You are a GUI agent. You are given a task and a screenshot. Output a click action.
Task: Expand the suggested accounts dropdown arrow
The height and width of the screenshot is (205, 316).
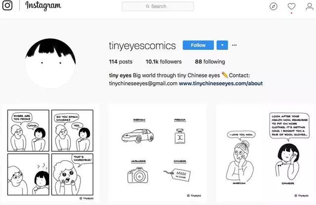point(222,45)
